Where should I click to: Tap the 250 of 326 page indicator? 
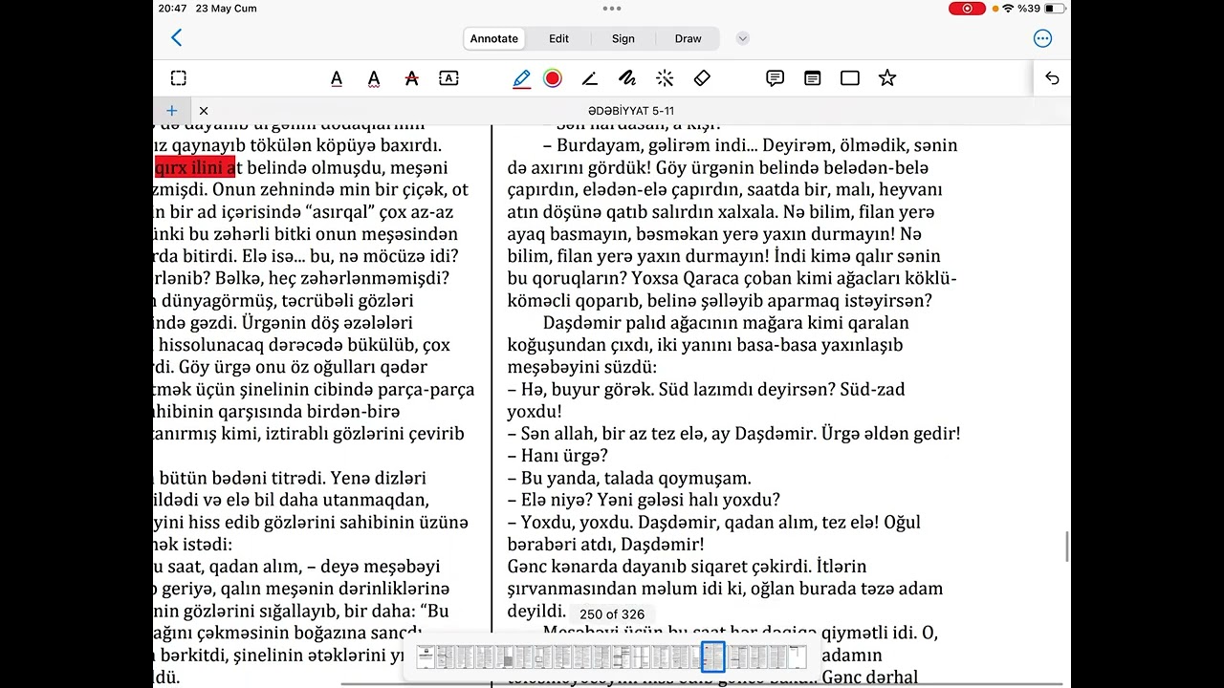[x=612, y=614]
